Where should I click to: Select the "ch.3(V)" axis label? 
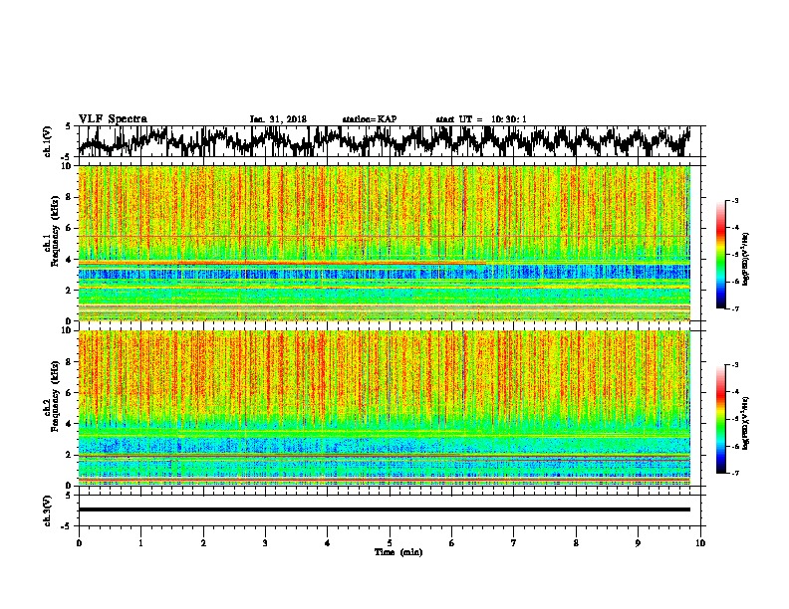[x=47, y=510]
